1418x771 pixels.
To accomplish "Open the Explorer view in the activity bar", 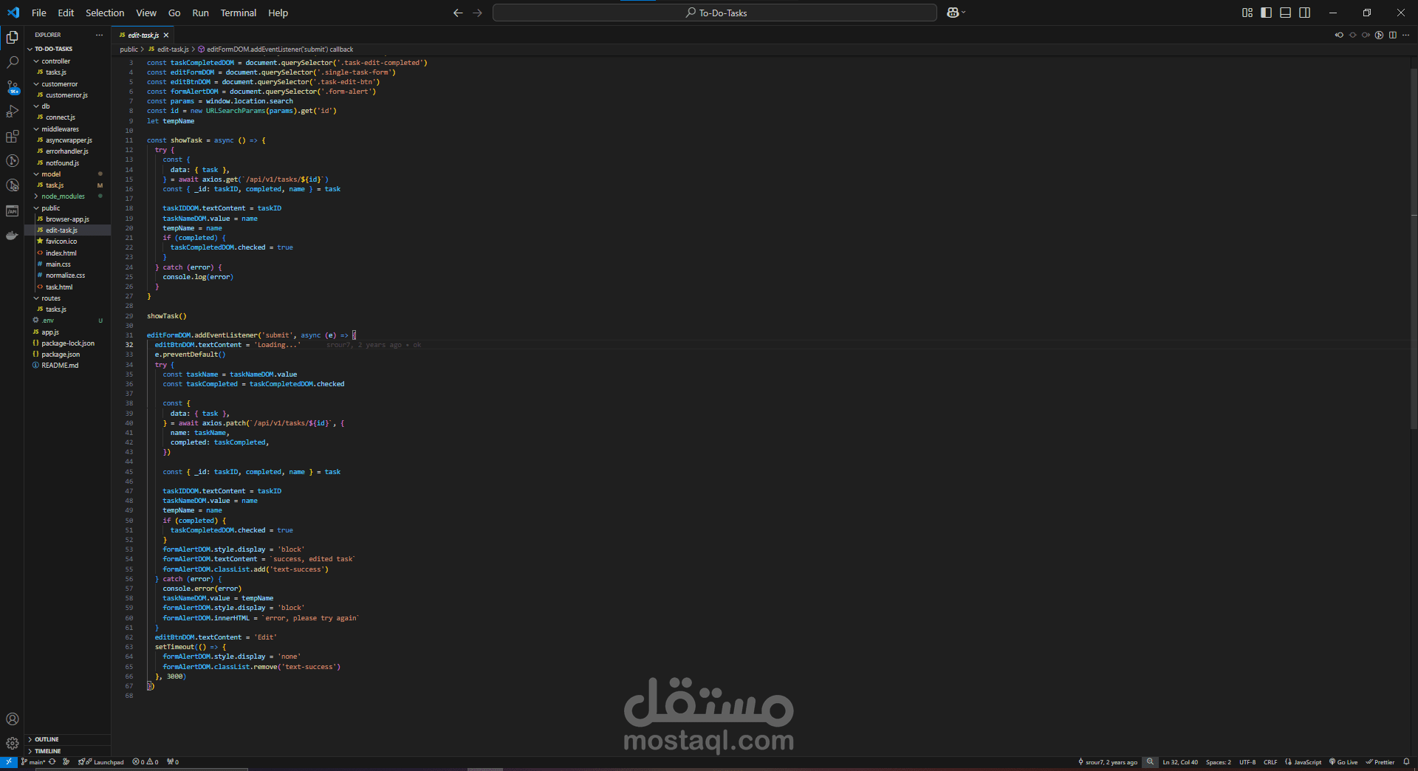I will [12, 37].
